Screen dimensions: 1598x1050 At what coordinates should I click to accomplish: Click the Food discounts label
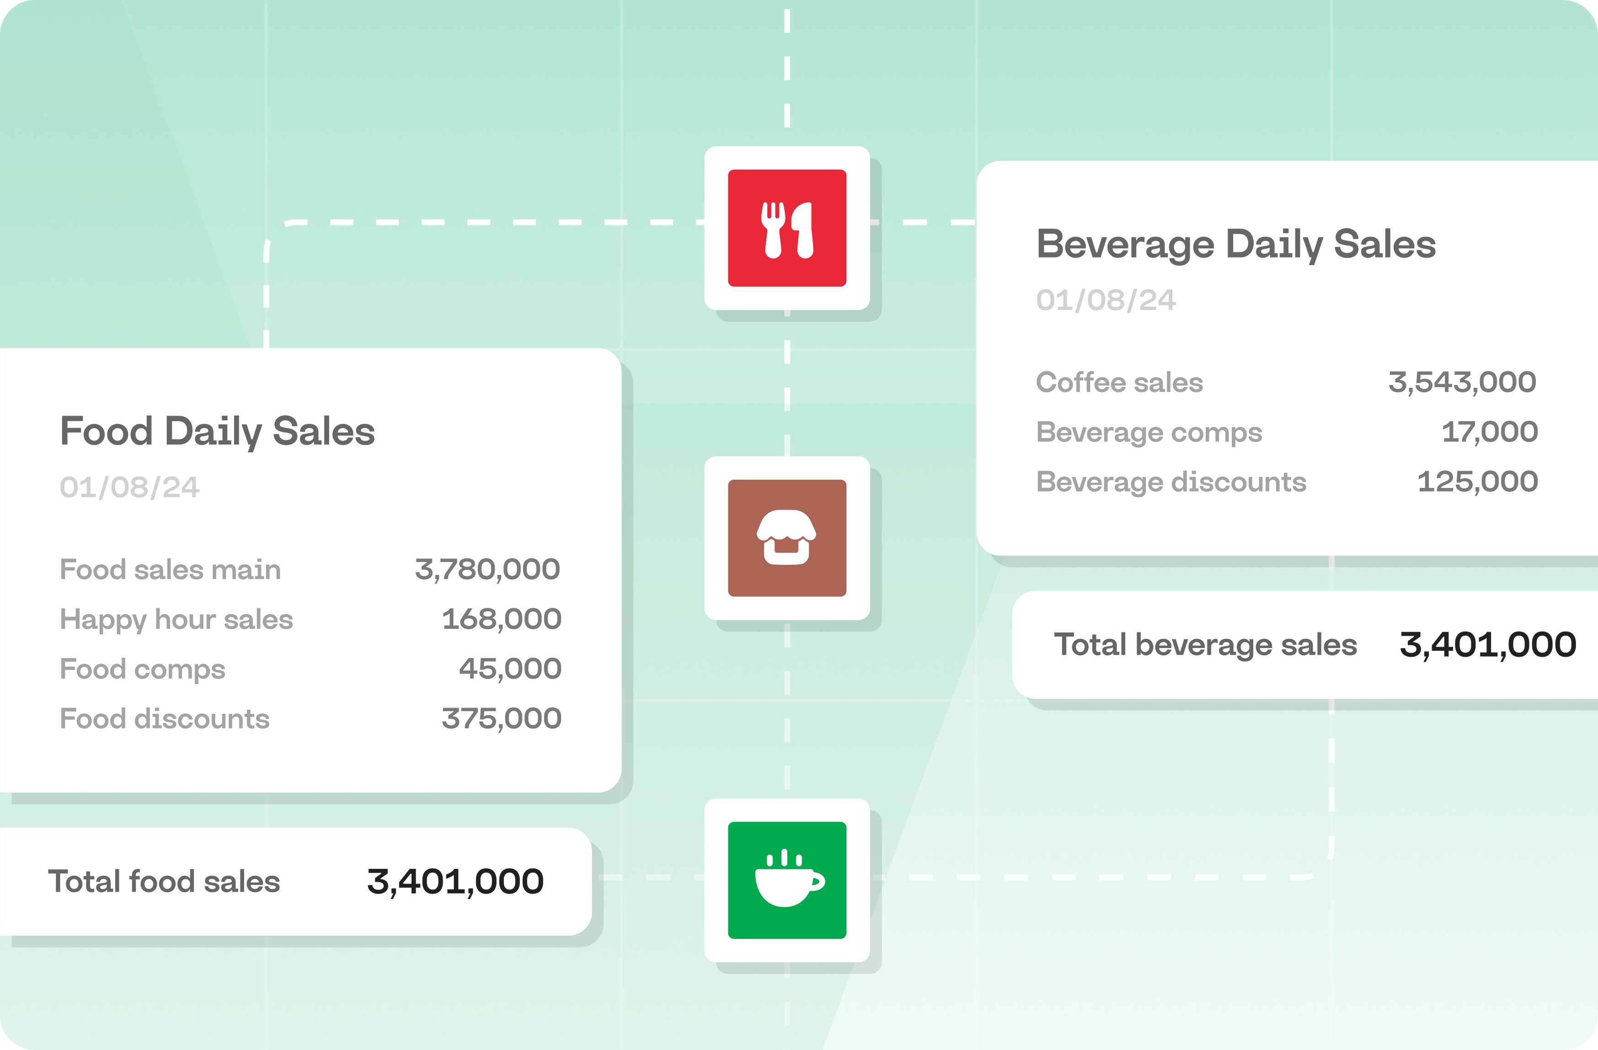click(165, 719)
